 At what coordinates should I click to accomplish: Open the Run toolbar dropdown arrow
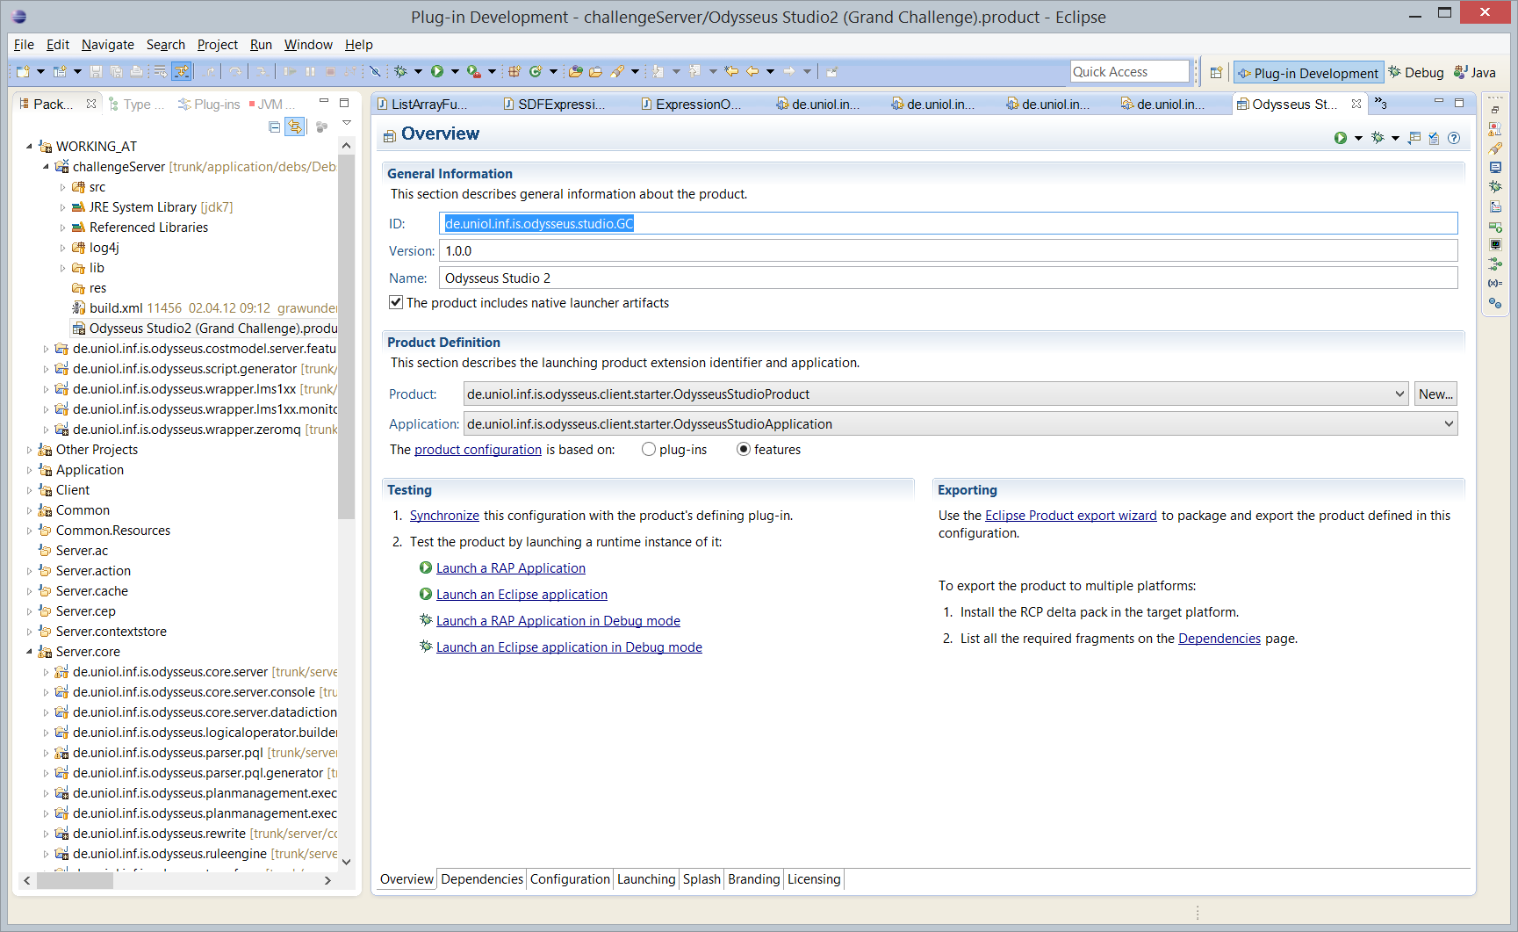coord(454,72)
